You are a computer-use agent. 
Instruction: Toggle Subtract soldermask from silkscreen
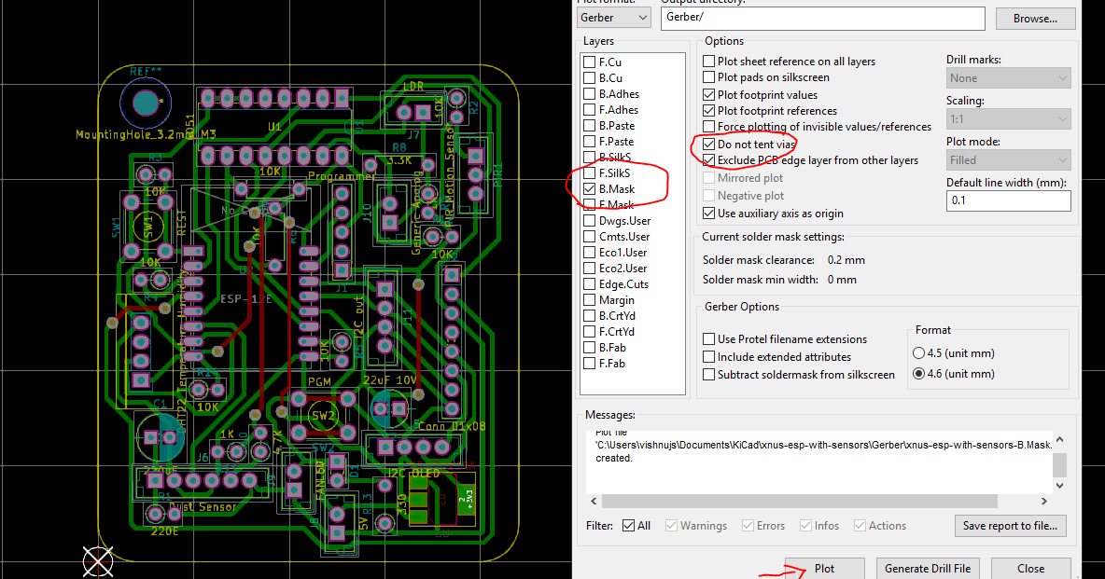point(708,374)
